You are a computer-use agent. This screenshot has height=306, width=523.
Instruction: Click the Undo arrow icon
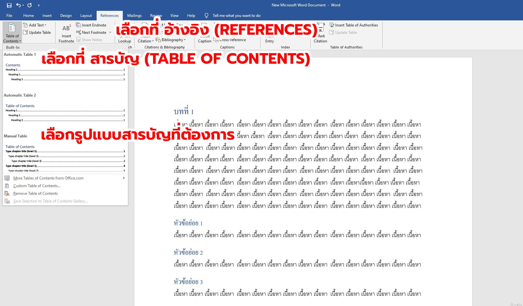pos(18,5)
